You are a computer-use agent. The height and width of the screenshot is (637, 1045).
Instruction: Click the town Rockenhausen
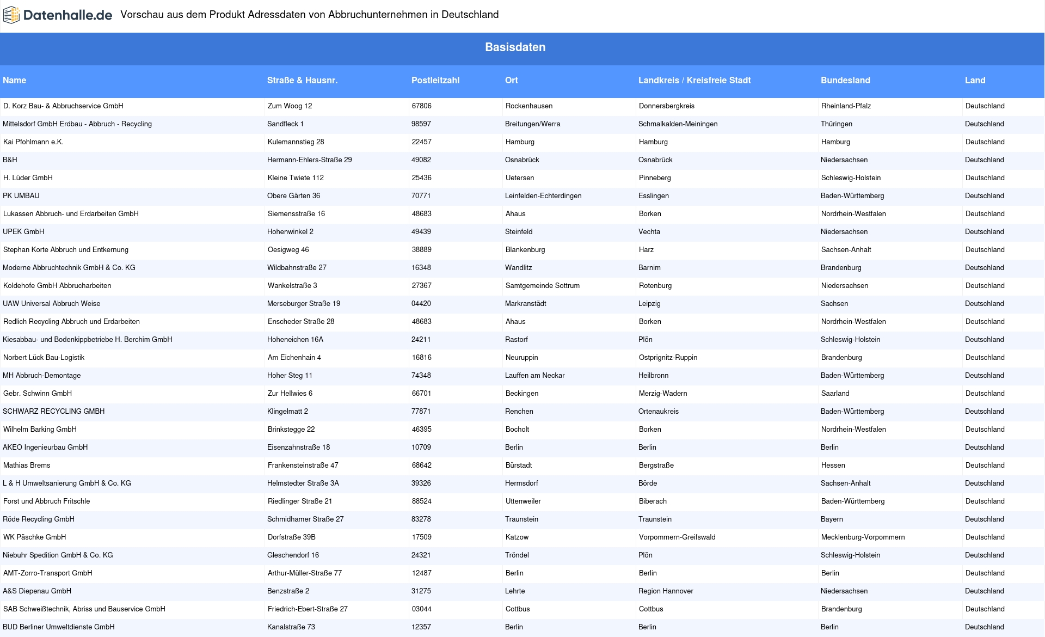coord(529,106)
